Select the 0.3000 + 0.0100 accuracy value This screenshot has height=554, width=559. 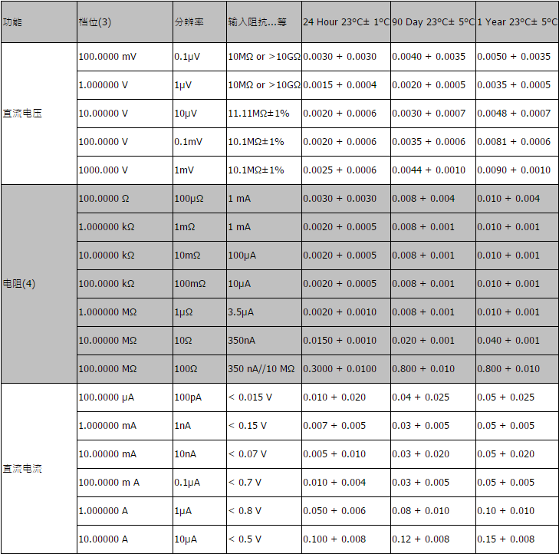coord(340,369)
